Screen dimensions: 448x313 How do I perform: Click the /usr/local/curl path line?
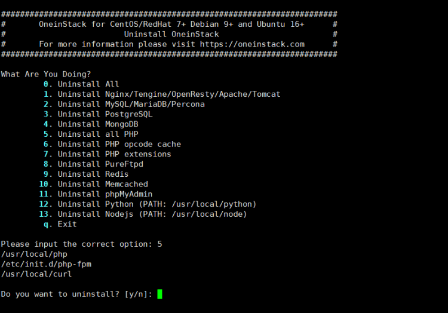coord(36,274)
